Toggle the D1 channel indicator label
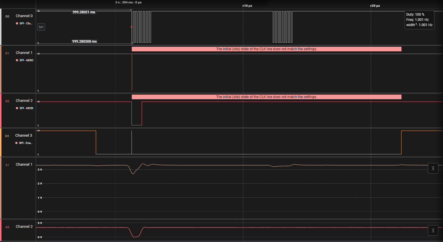Screen dimensions: 443x242 click(7, 53)
